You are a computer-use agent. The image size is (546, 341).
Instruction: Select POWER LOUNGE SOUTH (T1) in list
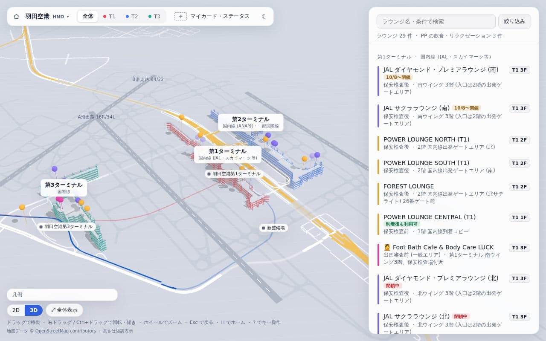click(x=454, y=167)
